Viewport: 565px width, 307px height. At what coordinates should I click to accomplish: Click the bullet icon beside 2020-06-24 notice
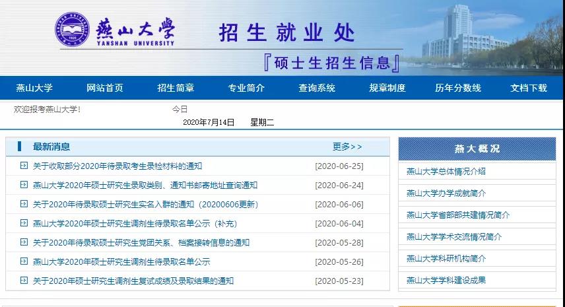point(24,185)
